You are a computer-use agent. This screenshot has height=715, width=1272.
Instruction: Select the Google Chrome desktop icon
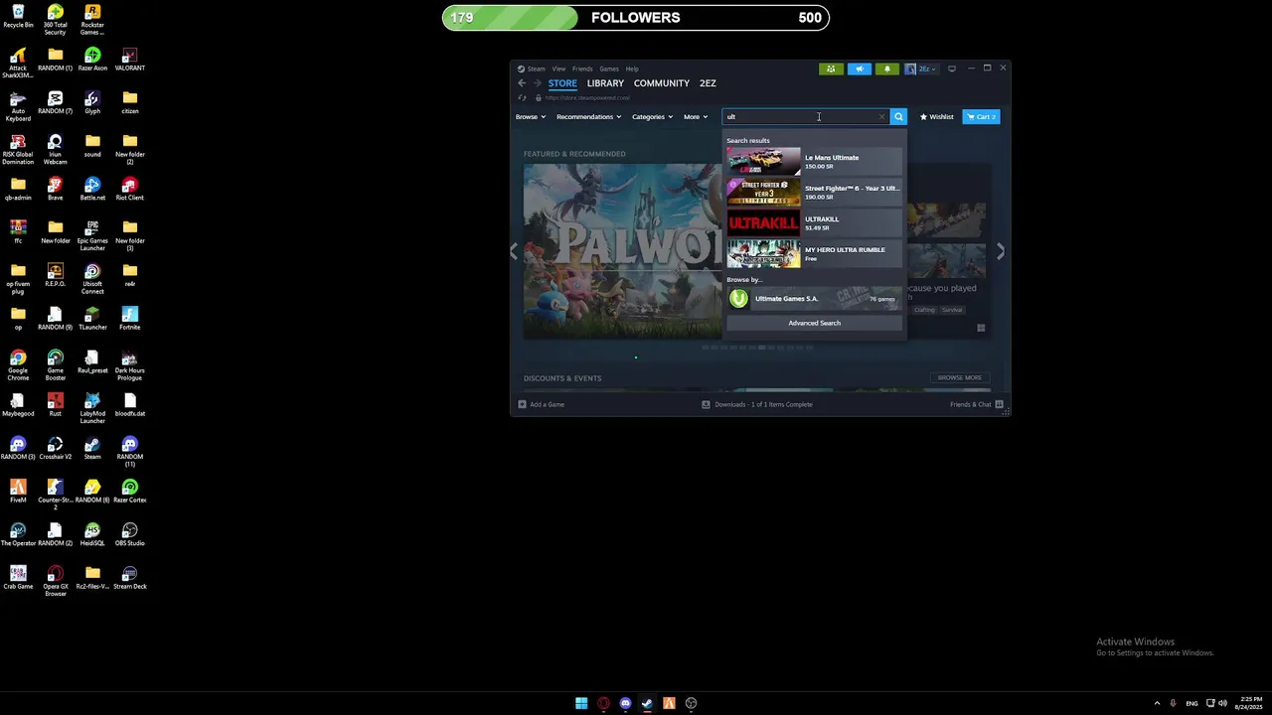pyautogui.click(x=18, y=364)
